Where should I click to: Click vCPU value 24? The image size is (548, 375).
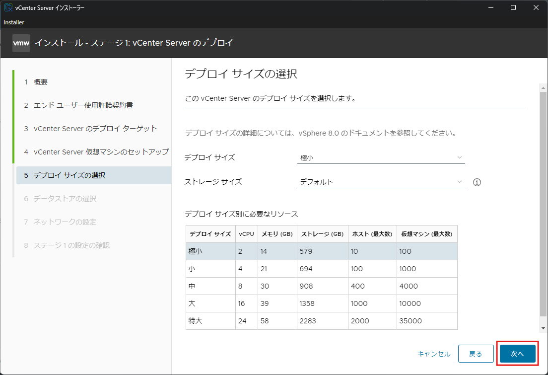pyautogui.click(x=242, y=321)
